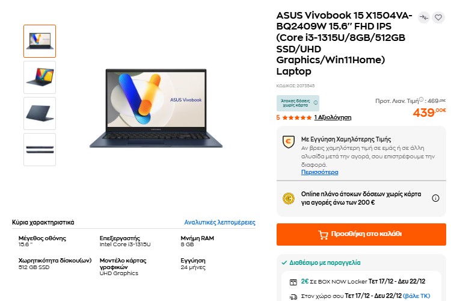Click the home delivery truck icon
Screen dimensions: 451x301
point(293,296)
